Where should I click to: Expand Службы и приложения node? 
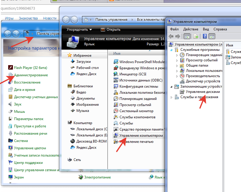pyautogui.click(x=171, y=97)
